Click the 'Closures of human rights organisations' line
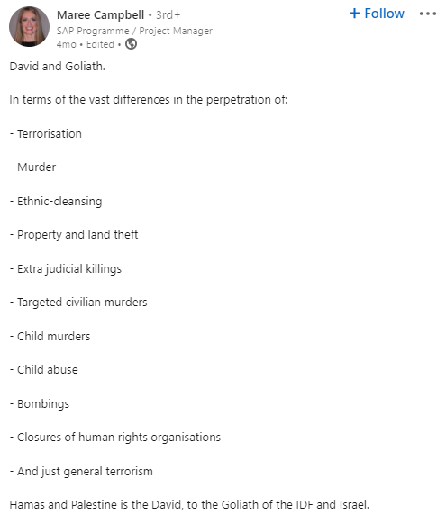 pos(115,438)
